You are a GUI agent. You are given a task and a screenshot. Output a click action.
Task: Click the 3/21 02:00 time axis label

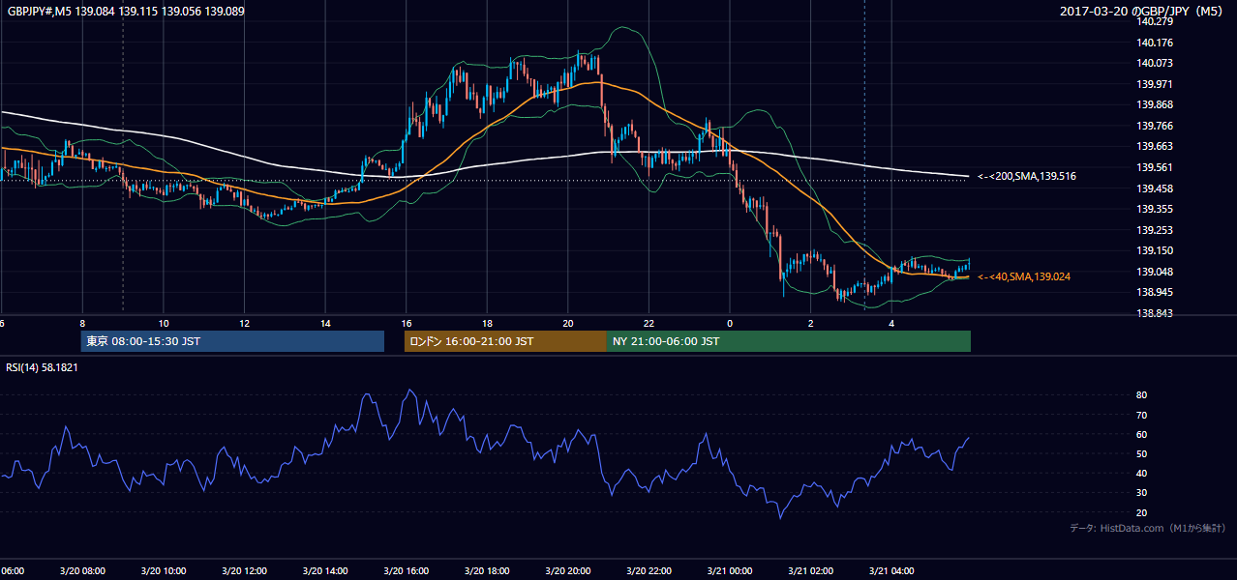click(x=810, y=571)
